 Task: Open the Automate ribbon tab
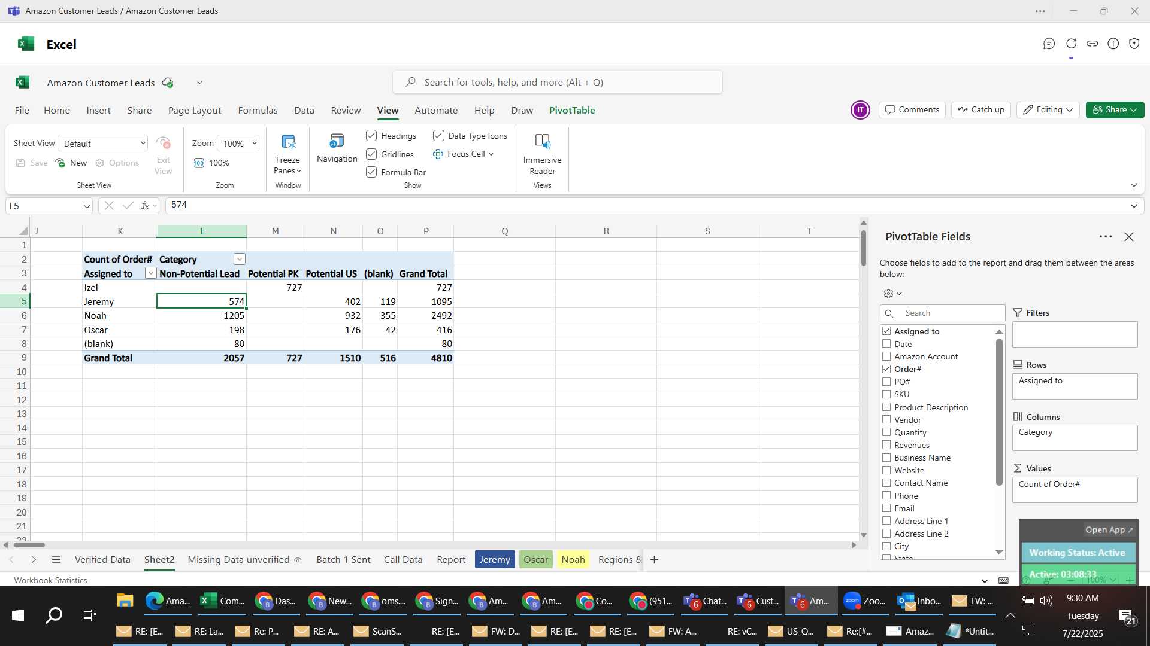coord(436,111)
